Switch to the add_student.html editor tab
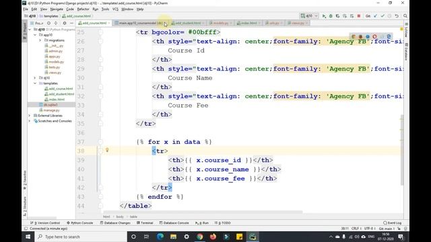The image size is (431, 242). [188, 23]
